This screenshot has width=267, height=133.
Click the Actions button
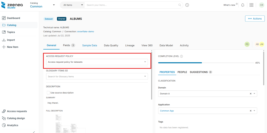255,18
